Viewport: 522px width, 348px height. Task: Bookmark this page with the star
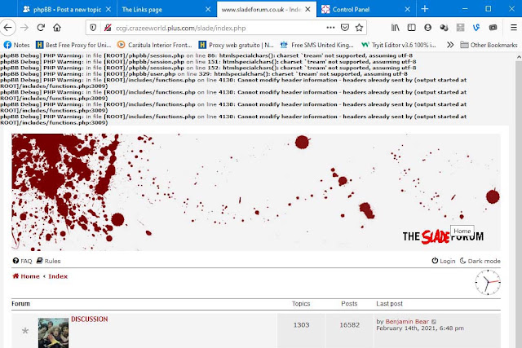(359, 28)
